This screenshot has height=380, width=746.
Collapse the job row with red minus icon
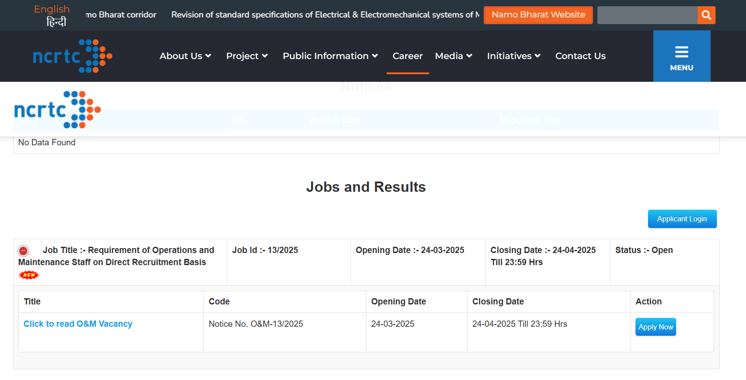tap(24, 251)
